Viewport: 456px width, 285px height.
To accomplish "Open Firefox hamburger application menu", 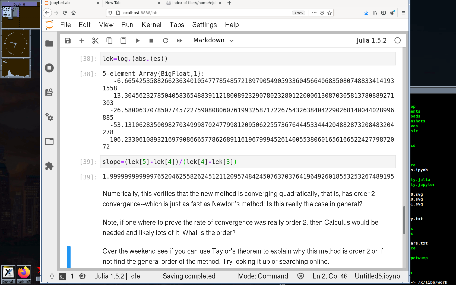I will pos(403,13).
